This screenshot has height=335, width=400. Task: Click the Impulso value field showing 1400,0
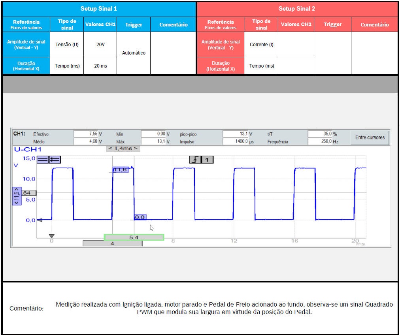tap(235, 141)
